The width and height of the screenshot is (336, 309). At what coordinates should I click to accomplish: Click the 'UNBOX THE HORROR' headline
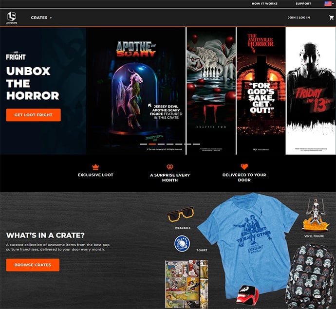(x=33, y=83)
